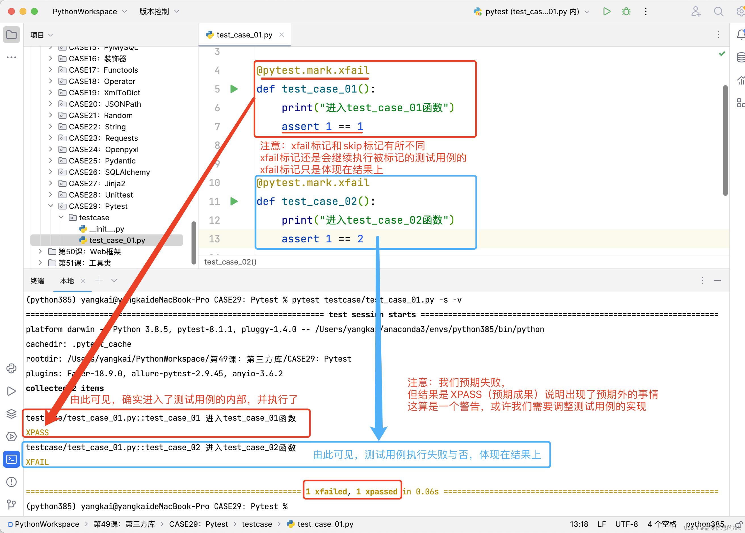Open the Git version control tool icon

11,504
